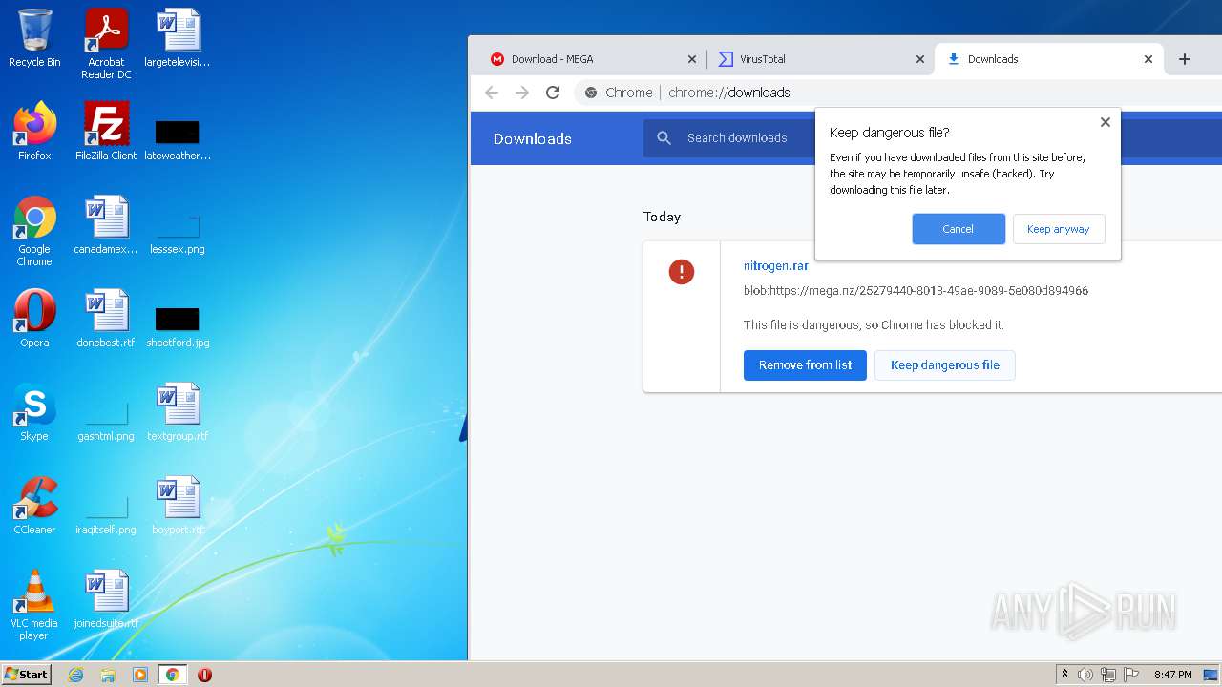Image resolution: width=1222 pixels, height=687 pixels.
Task: Open CCleaner desktop shortcut
Action: tap(34, 506)
